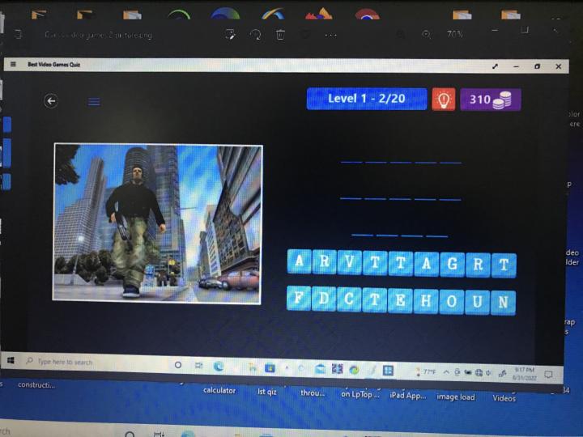
Task: Open the 9:17 PM clock and date
Action: 525,373
